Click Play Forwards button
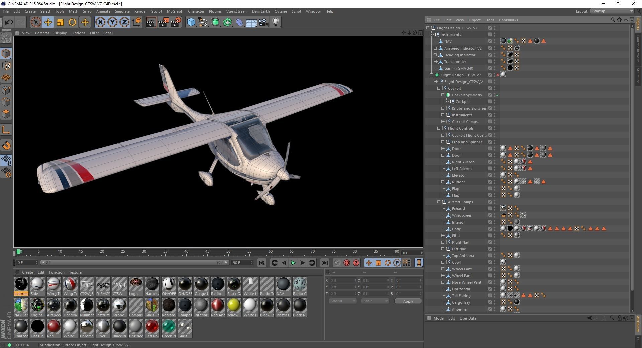The width and height of the screenshot is (642, 348). point(293,263)
